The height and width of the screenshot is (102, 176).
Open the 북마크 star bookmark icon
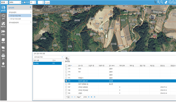point(3,65)
